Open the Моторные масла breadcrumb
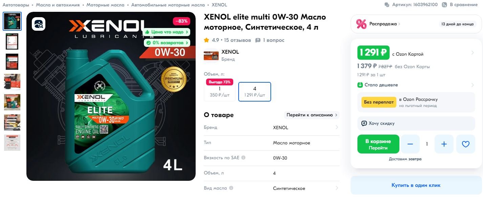The width and height of the screenshot is (483, 197). [105, 5]
